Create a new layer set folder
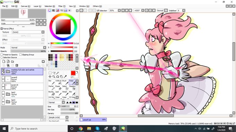This screenshot has width=236, height=132. 12,62
